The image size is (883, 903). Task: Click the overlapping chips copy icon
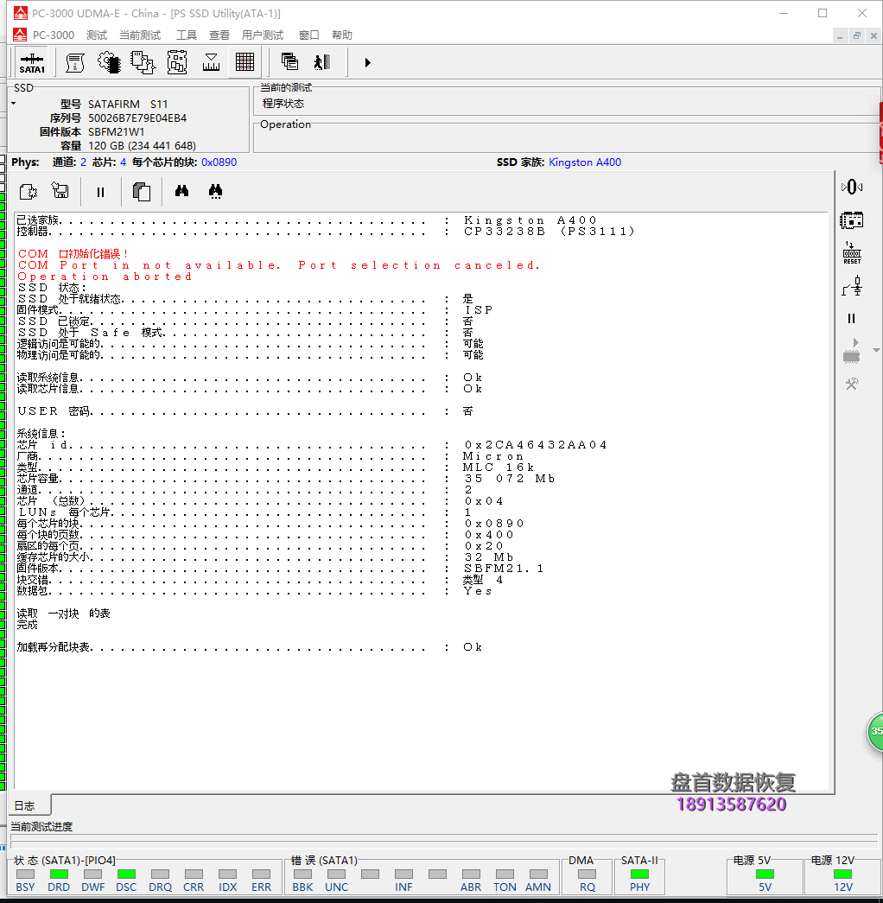click(x=143, y=63)
